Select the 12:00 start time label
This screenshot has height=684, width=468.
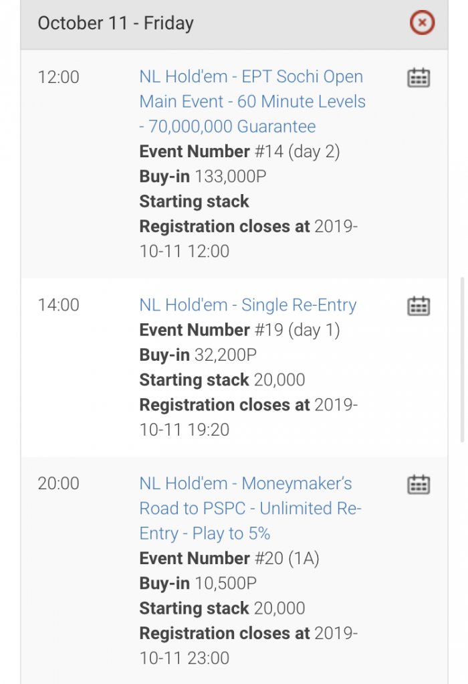59,77
